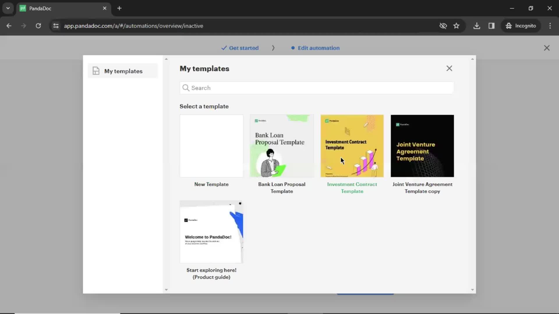Click the bookmark star icon in address bar
This screenshot has width=559, height=314.
(457, 26)
